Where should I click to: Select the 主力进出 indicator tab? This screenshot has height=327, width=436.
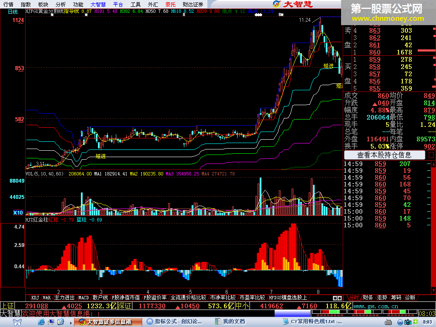pyautogui.click(x=64, y=298)
